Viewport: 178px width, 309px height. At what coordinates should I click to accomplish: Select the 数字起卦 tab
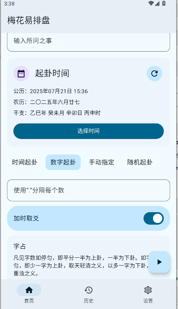point(63,162)
